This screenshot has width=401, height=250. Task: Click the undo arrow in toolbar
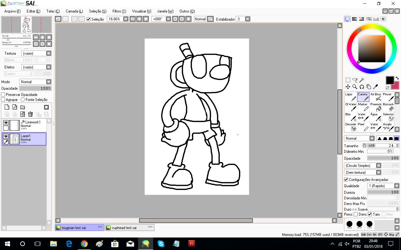[58, 19]
